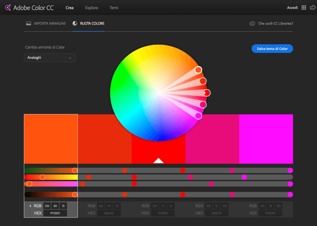Click the Salva tema di Color button
This screenshot has width=317, height=226.
[x=272, y=48]
